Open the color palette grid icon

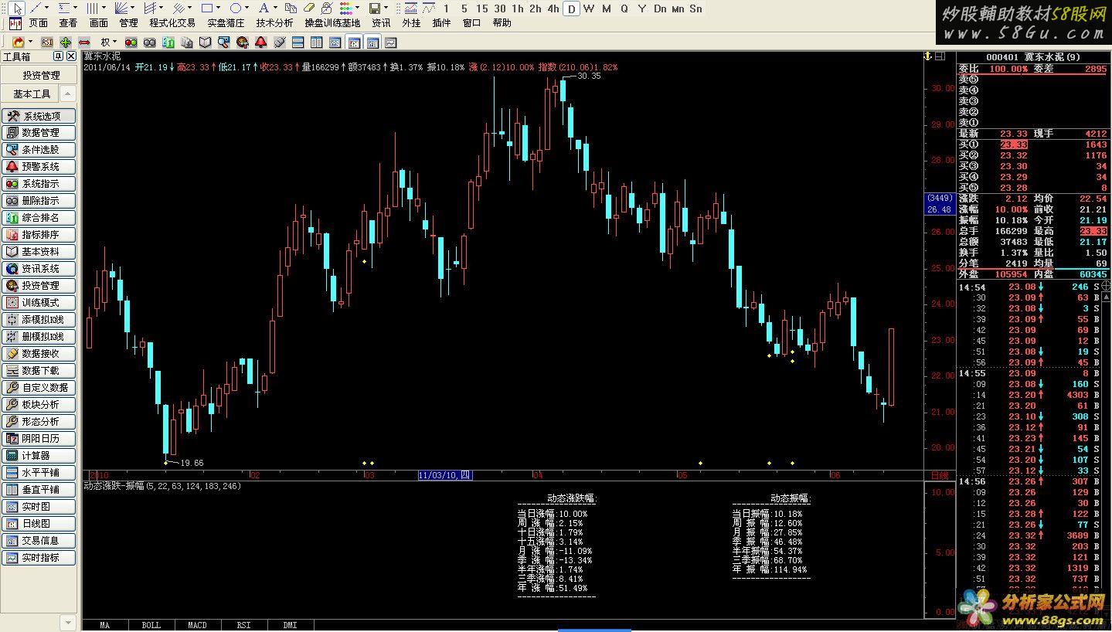[x=345, y=8]
